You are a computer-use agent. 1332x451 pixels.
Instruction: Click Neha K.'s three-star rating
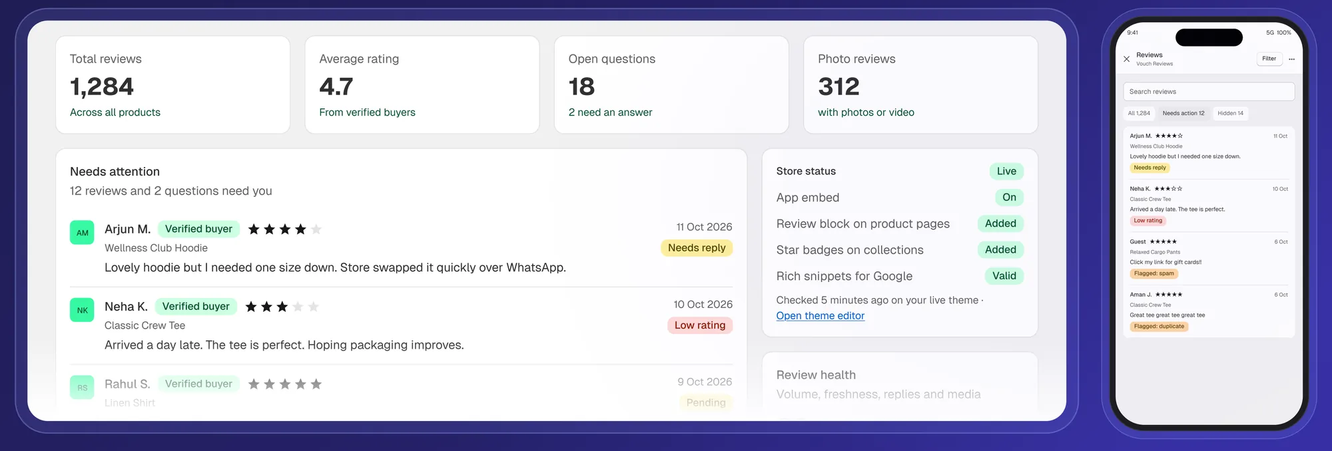pos(282,307)
